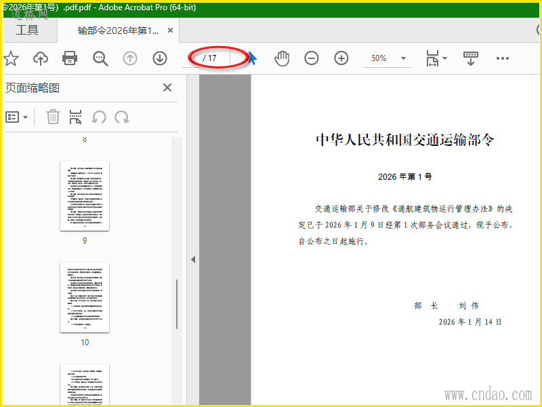Print the document with printer icon
Viewport: 542px width, 407px height.
coord(70,58)
